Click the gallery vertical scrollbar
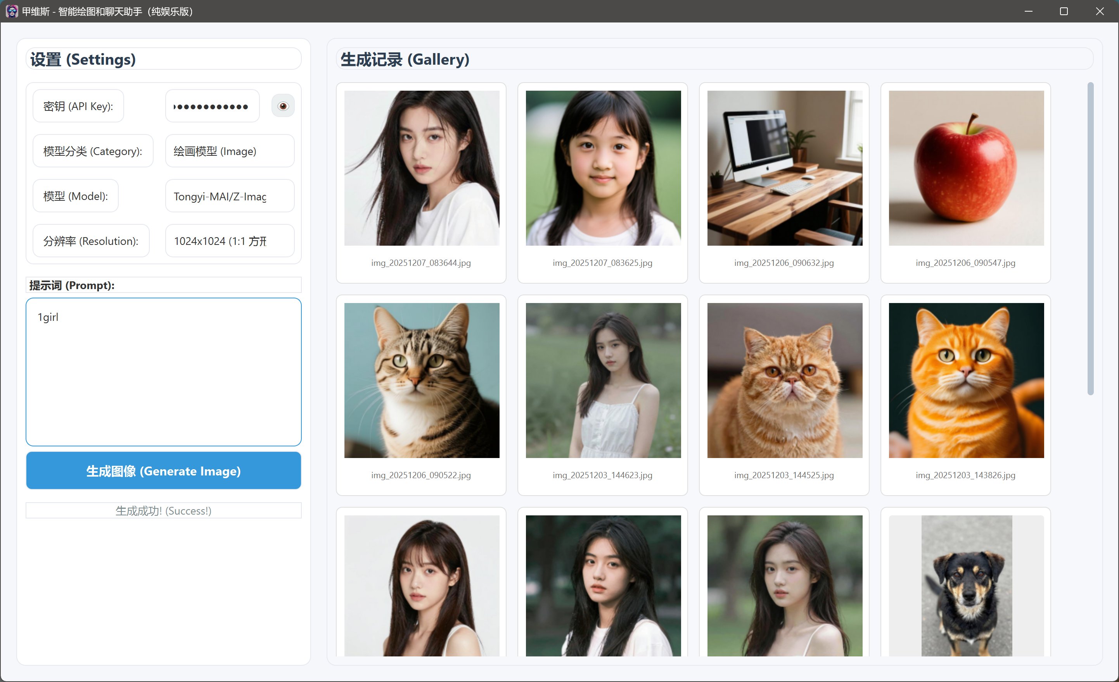Image resolution: width=1119 pixels, height=682 pixels. coord(1090,238)
